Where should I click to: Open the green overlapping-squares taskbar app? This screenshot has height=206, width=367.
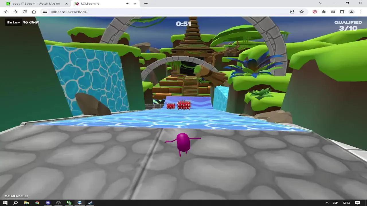tap(69, 203)
